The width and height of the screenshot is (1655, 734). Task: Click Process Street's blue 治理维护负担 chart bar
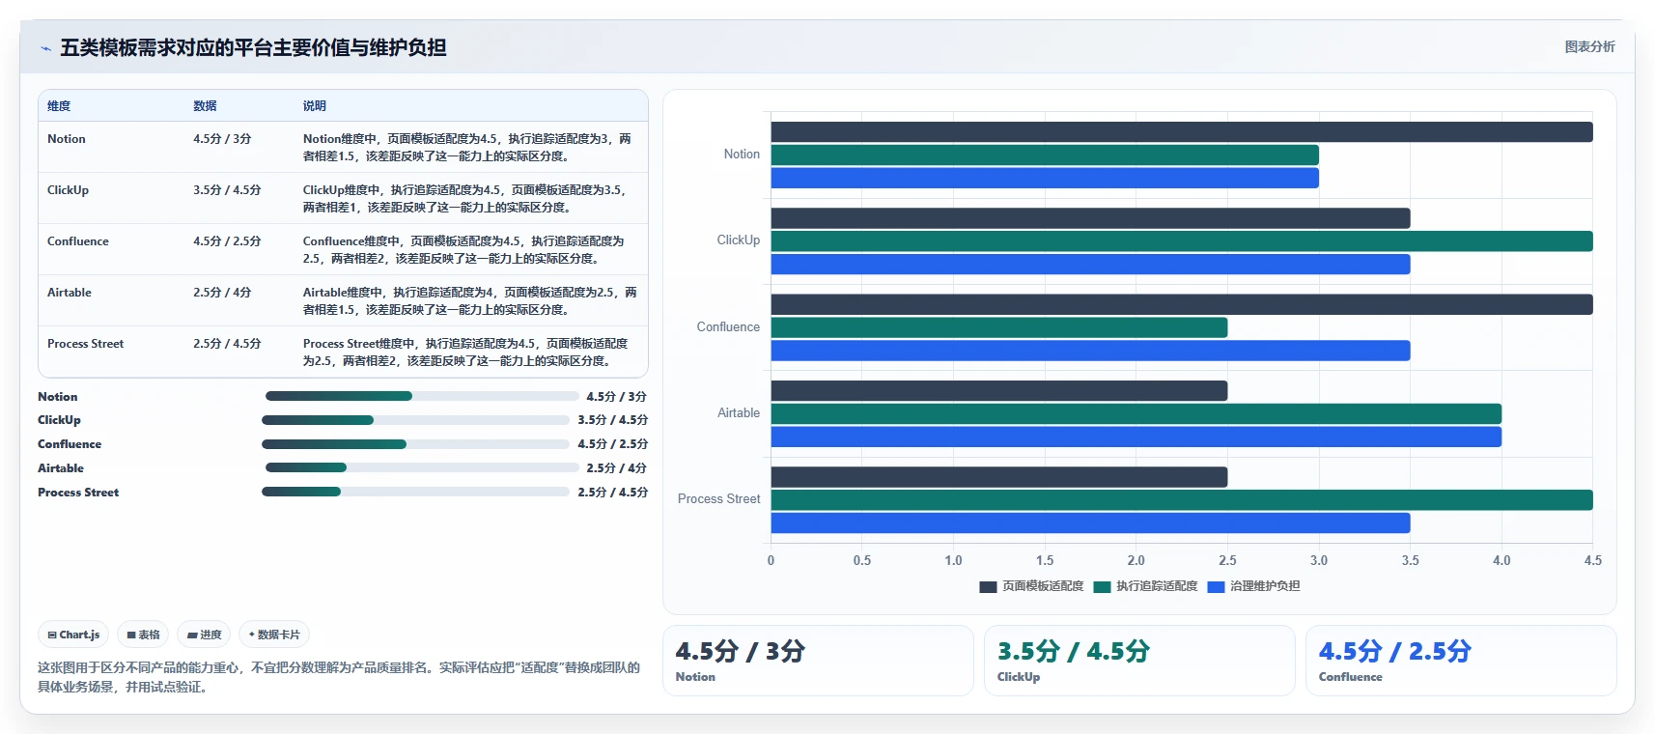[x=1090, y=523]
